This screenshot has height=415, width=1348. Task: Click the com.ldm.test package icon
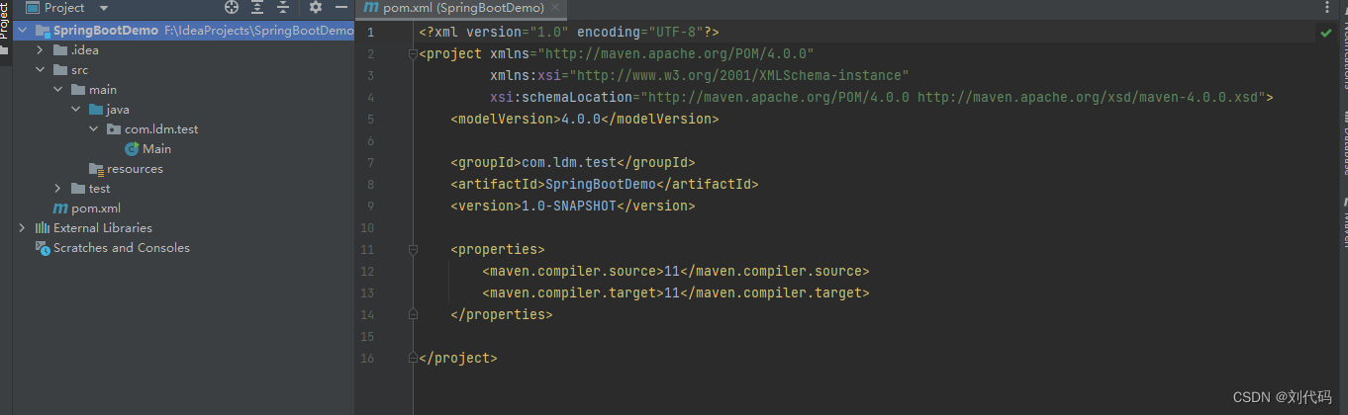114,129
